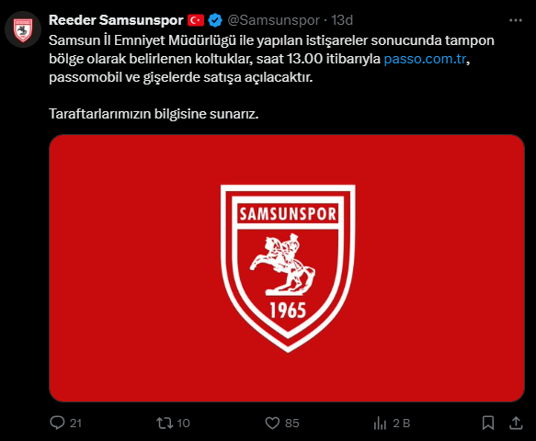Click the reply count 21
This screenshot has width=536, height=441.
[x=75, y=424]
